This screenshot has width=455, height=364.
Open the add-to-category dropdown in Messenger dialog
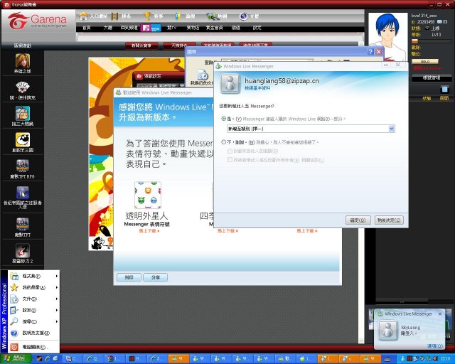pos(392,129)
